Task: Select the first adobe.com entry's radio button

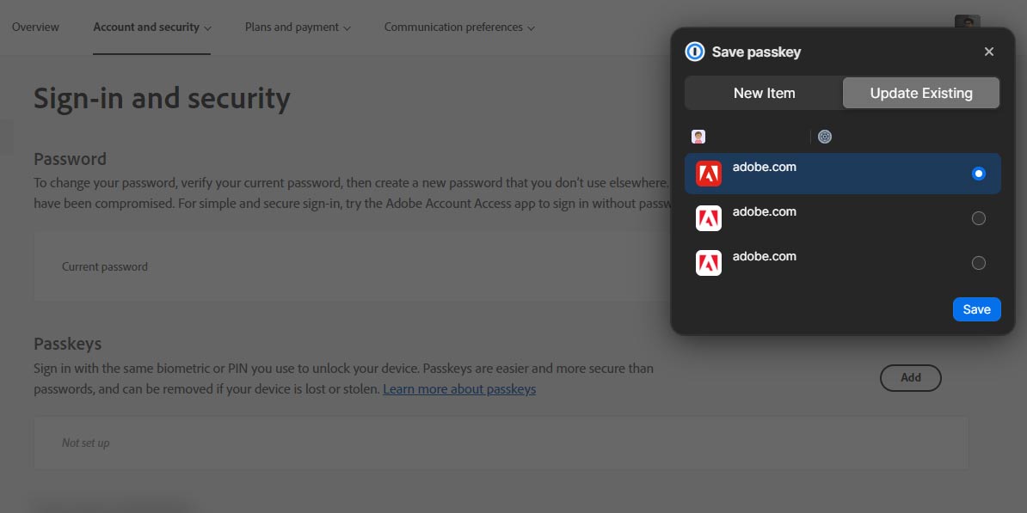Action: 978,173
